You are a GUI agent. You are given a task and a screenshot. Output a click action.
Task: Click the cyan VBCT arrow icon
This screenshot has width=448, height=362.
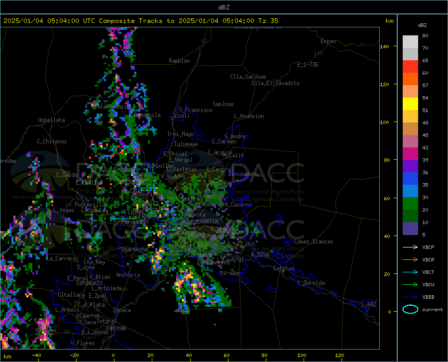(x=410, y=272)
